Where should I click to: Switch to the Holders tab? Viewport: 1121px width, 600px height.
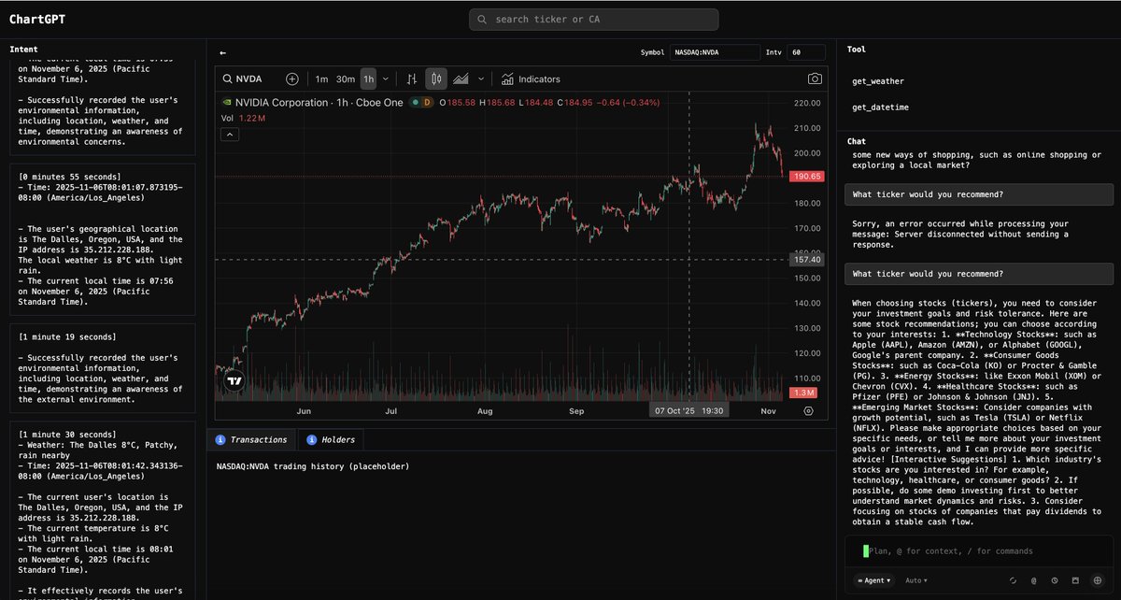click(329, 439)
